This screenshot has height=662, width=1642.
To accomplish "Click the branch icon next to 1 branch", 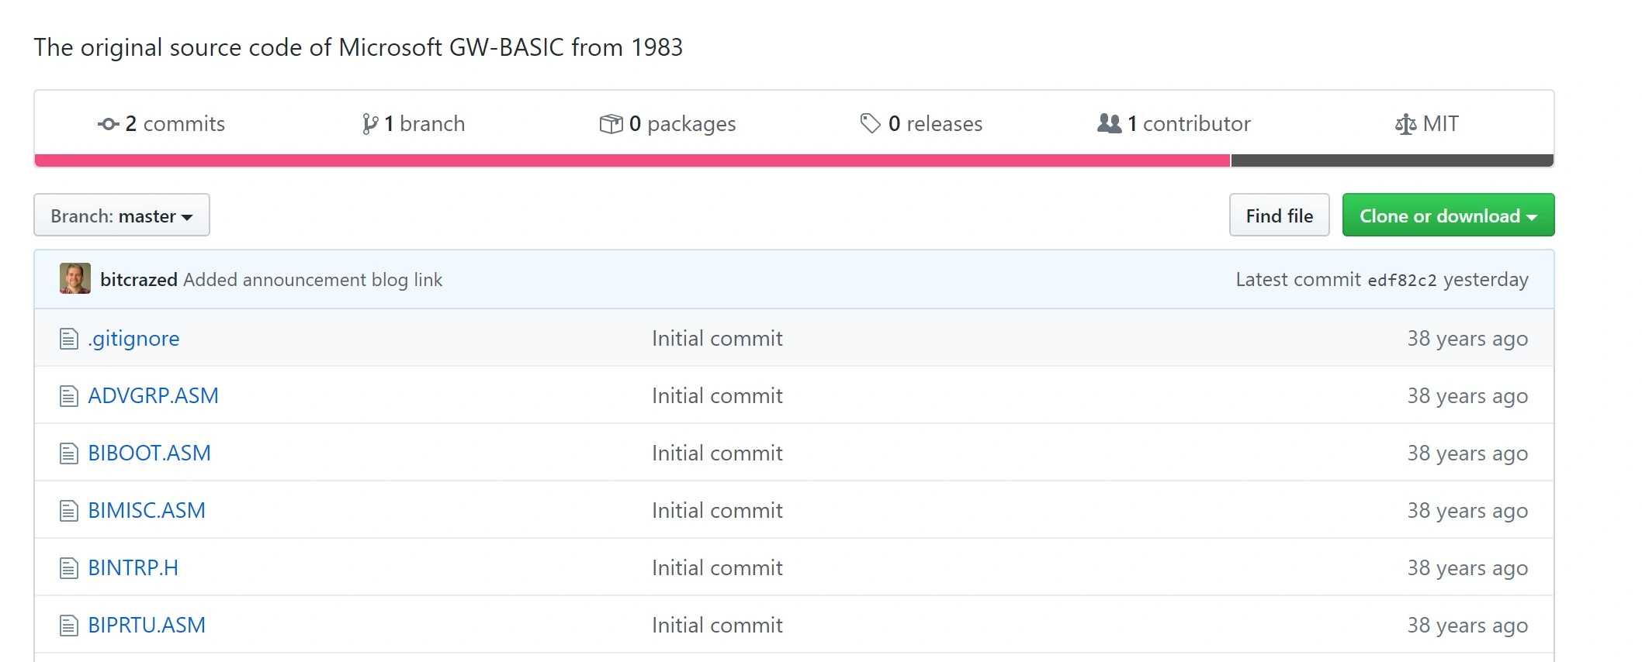I will [370, 124].
